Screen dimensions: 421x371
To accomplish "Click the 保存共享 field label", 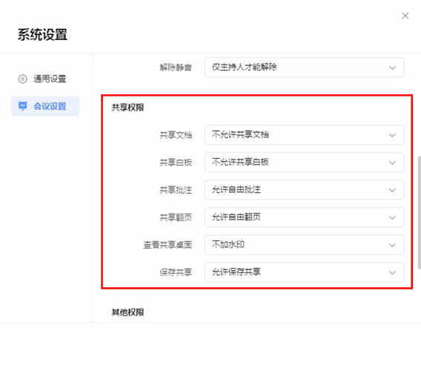I will tap(176, 272).
